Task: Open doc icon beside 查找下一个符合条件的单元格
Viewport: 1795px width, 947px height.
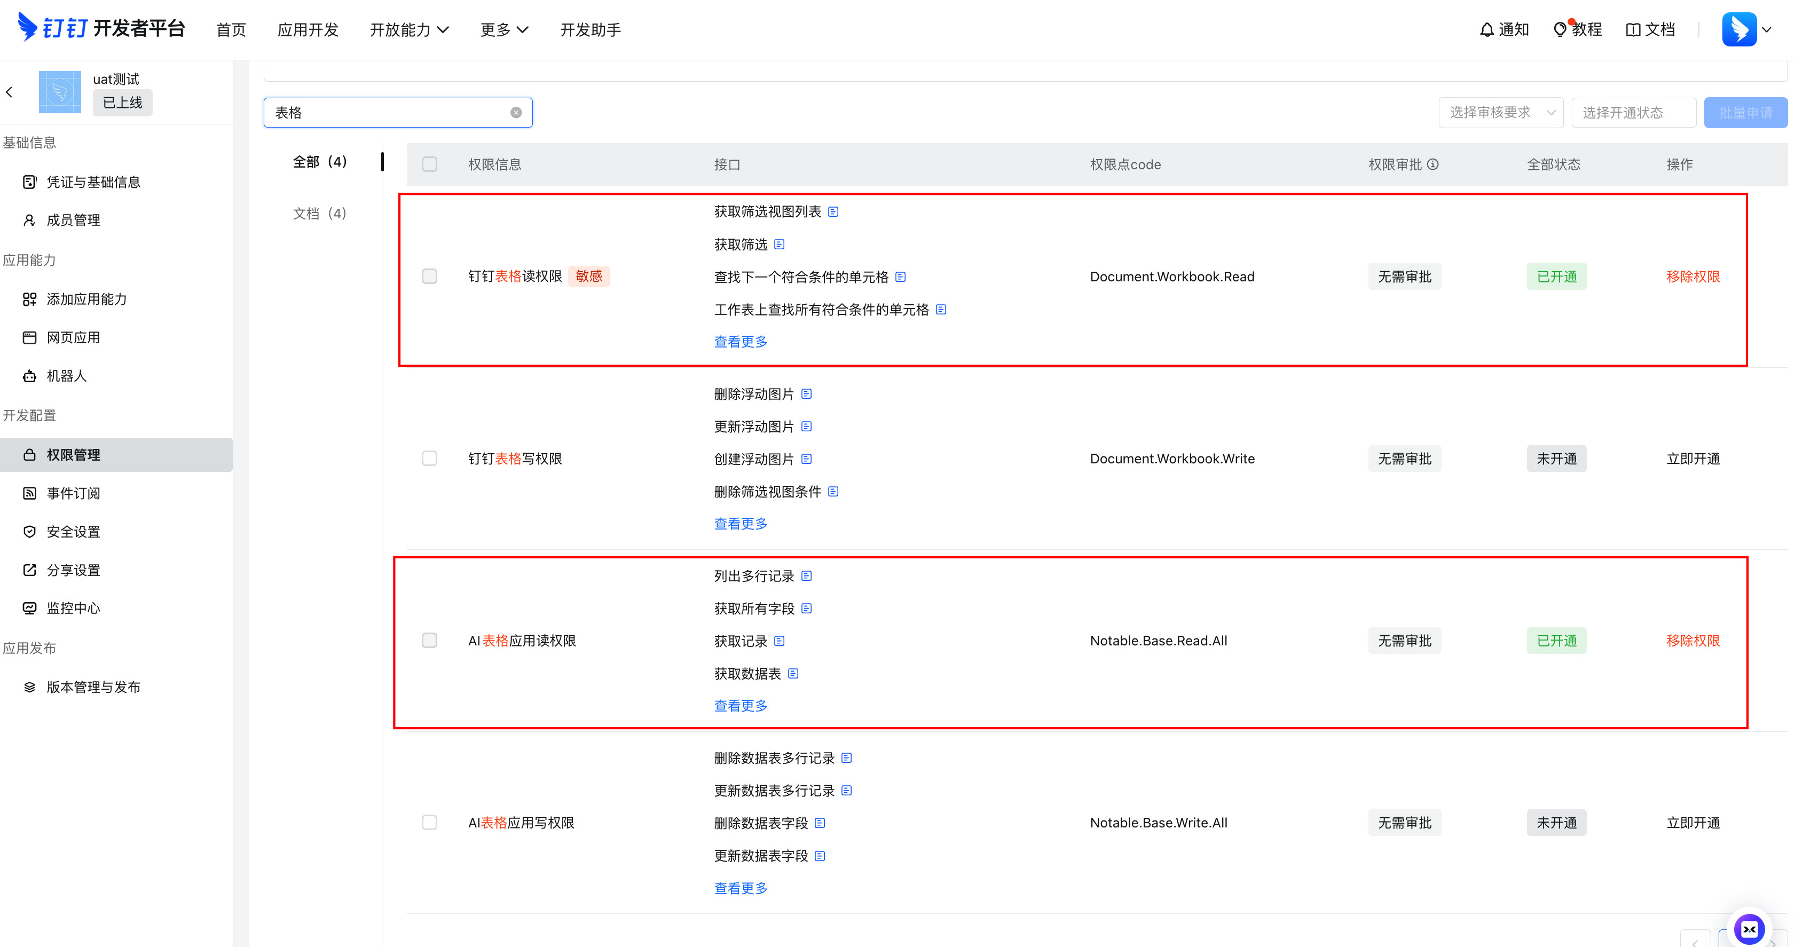Action: 901,278
